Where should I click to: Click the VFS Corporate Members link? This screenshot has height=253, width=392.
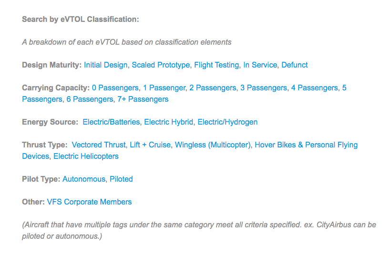89,202
